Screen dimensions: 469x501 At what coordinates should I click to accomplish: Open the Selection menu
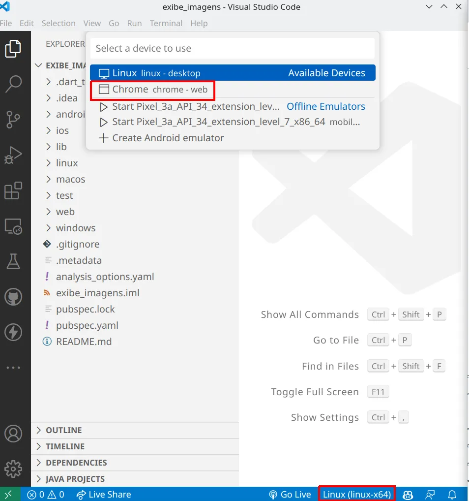tap(59, 23)
